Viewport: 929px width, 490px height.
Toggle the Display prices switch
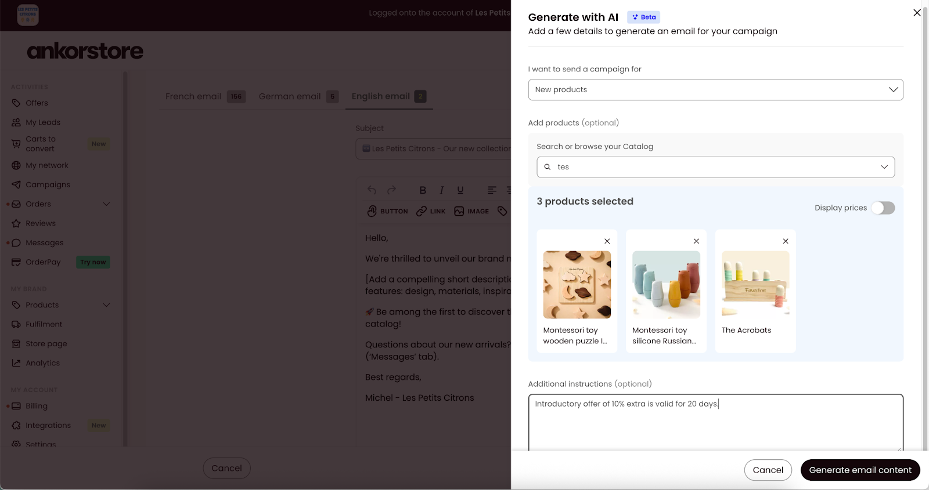(x=883, y=208)
